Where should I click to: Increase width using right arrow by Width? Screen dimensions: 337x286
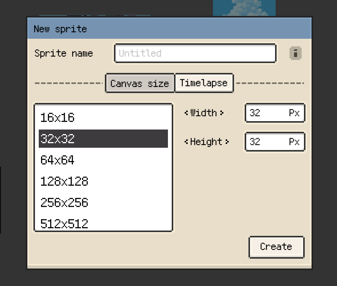pyautogui.click(x=222, y=113)
